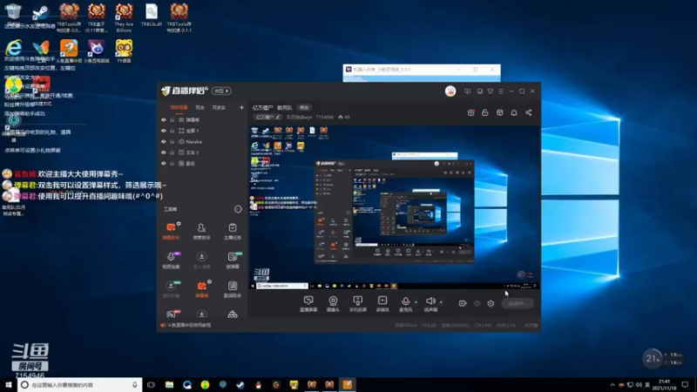Click the layout grid icon above the preview

[x=499, y=113]
